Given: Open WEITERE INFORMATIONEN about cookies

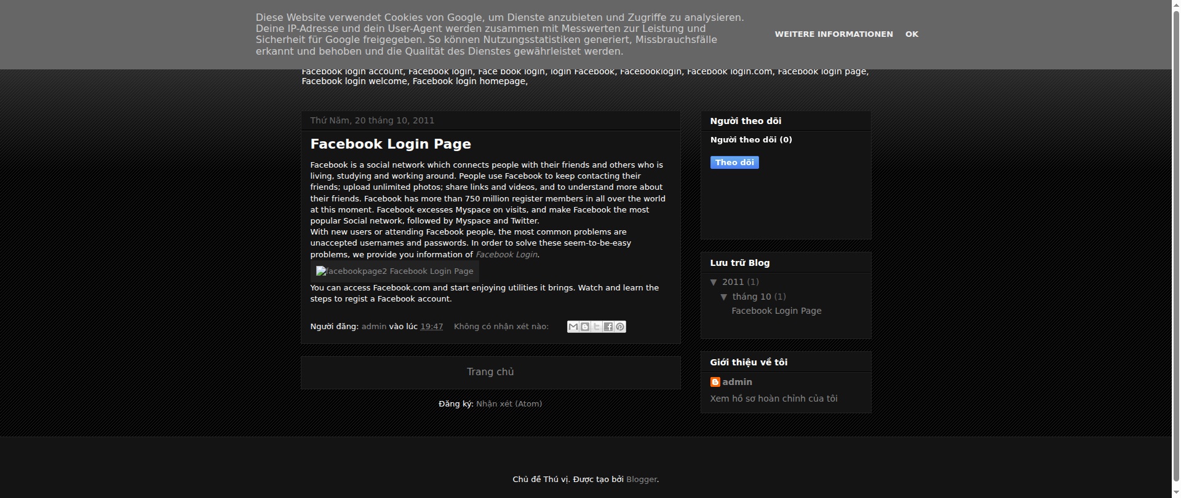Looking at the screenshot, I should click(833, 34).
